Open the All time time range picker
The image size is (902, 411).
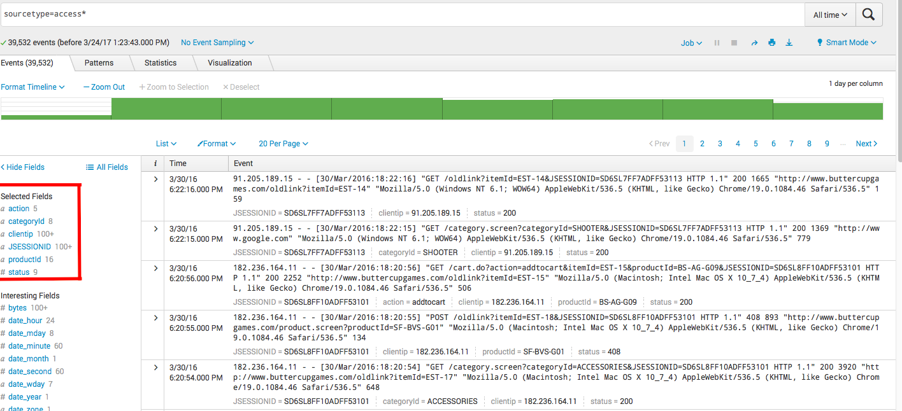(x=829, y=14)
